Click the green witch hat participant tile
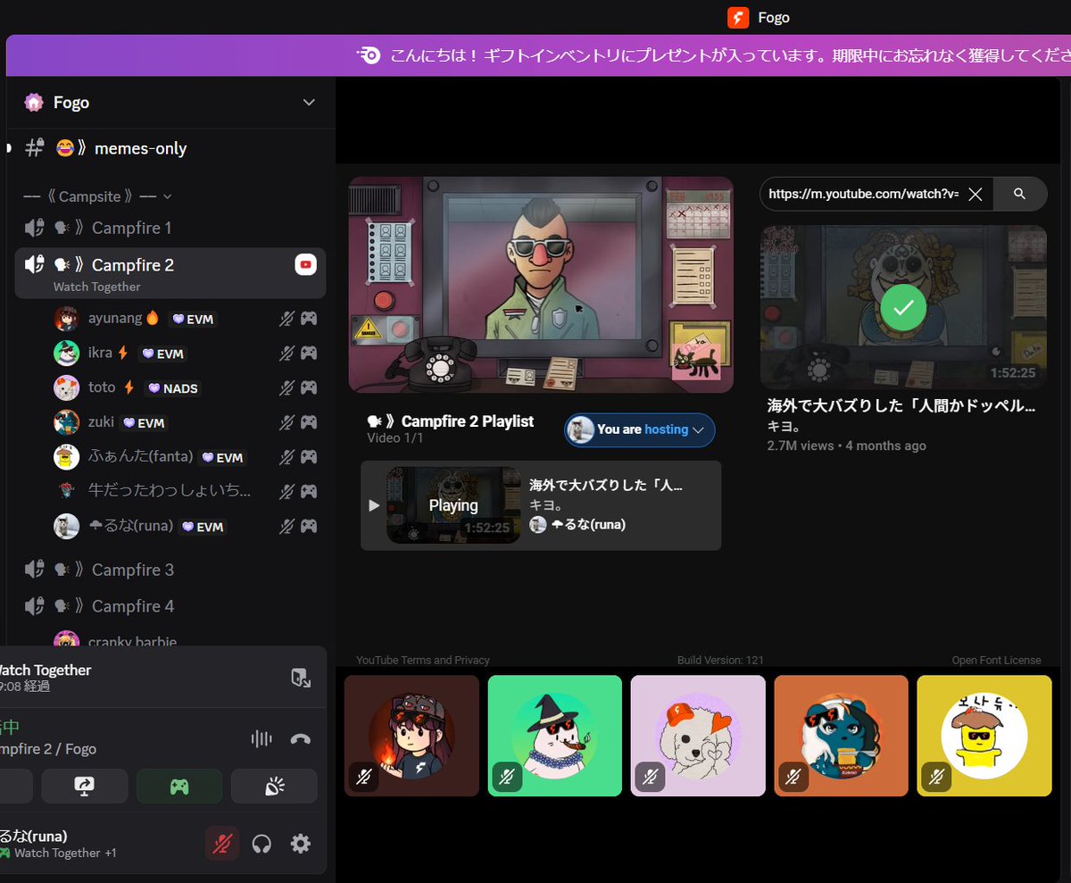1071x883 pixels. (x=555, y=736)
